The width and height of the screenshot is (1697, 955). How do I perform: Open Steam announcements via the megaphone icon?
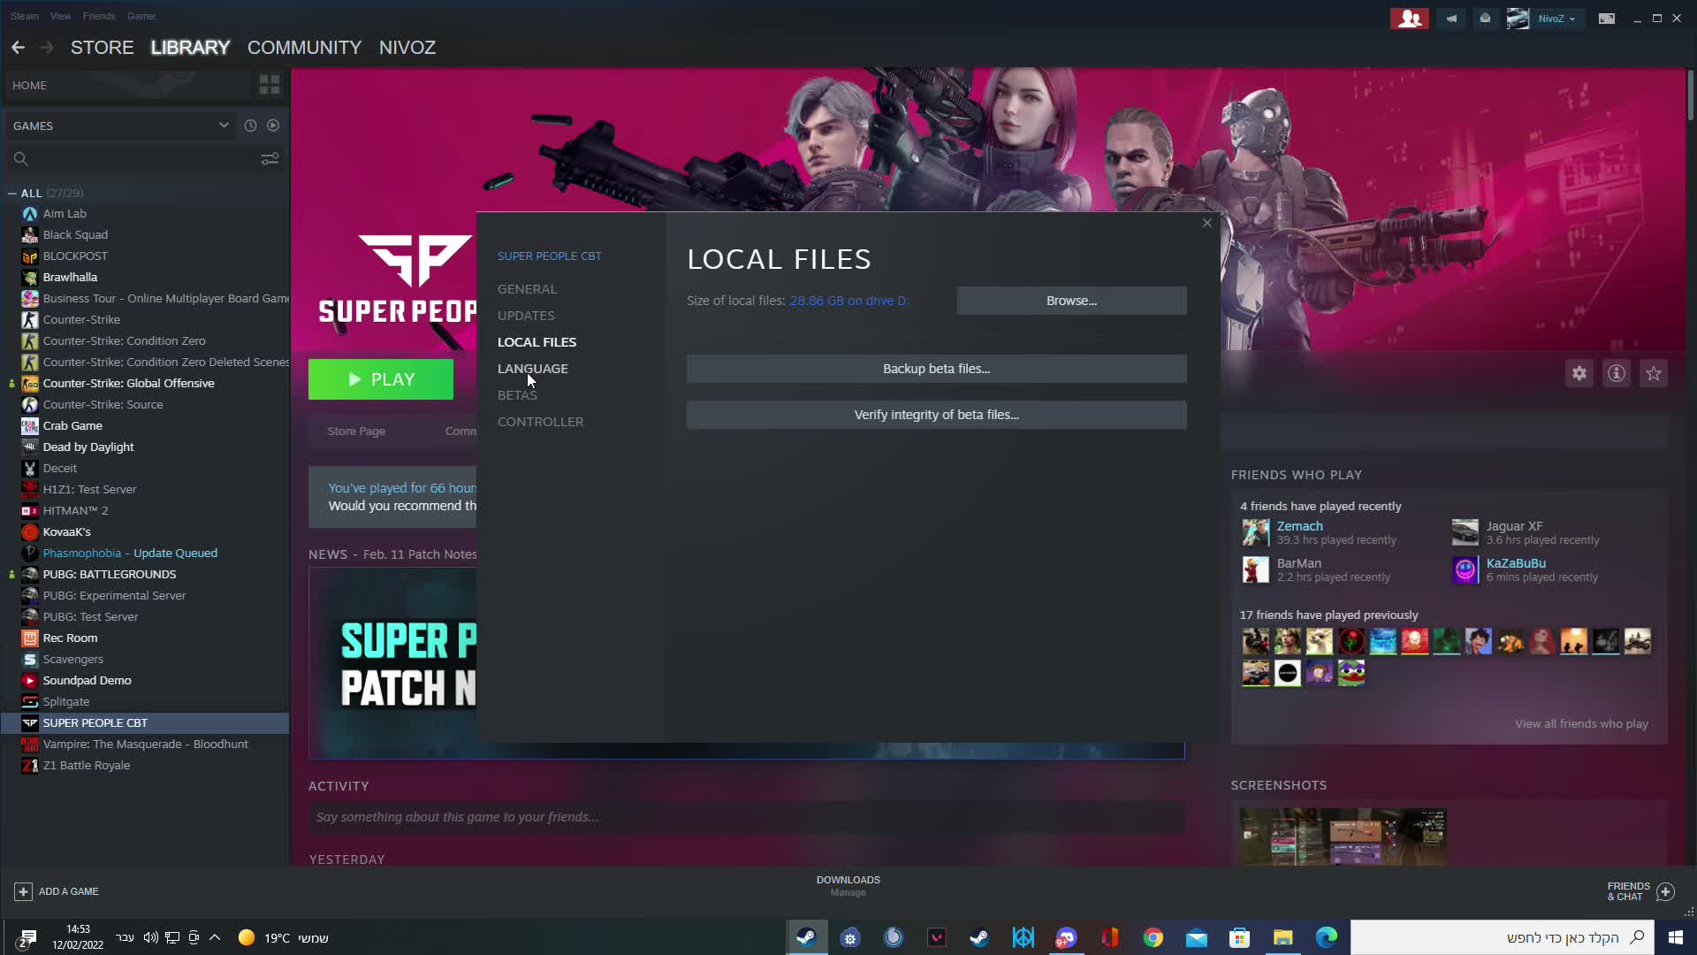tap(1450, 18)
